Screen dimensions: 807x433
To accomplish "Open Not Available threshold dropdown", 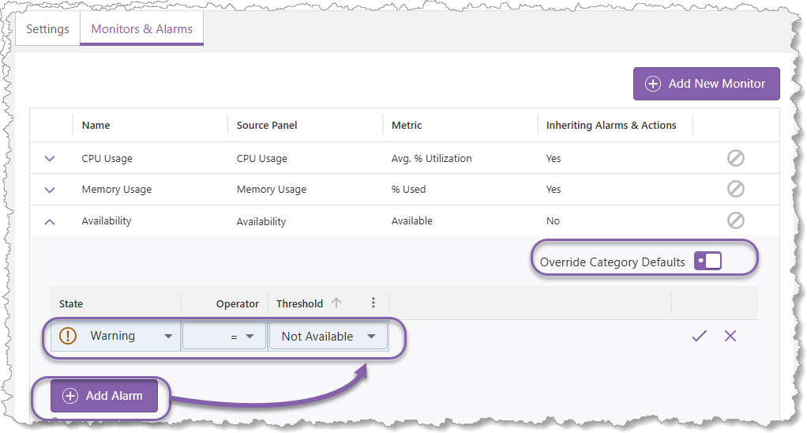I will click(371, 336).
